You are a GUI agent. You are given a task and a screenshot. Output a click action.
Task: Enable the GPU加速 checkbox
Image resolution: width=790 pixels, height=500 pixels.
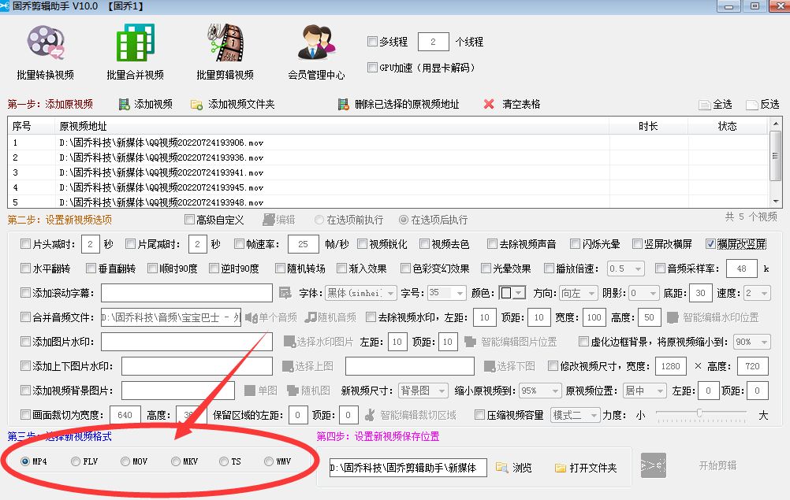(371, 67)
